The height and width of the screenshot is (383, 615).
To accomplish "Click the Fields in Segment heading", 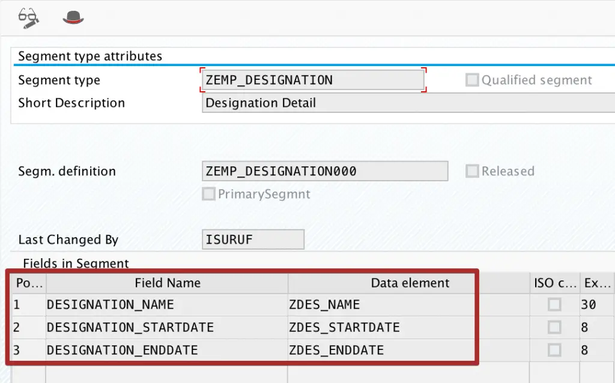I will 76,264.
